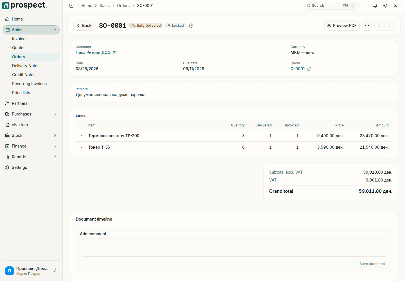This screenshot has width=405, height=281.
Task: Open customer Пела Ритеил ДОО link
Action: coord(93,53)
